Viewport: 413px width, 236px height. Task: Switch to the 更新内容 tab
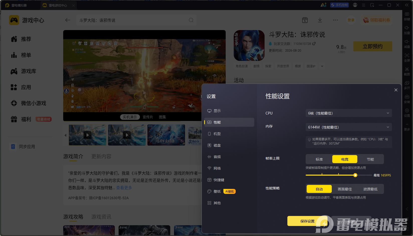tap(101, 156)
